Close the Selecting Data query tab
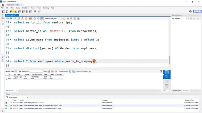202x113 pixels. 18,15
